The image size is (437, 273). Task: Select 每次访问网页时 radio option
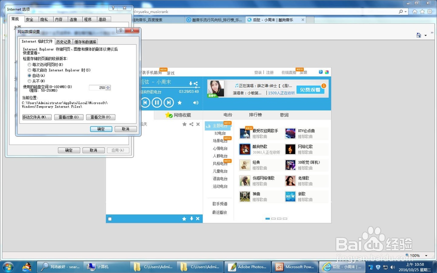point(29,65)
